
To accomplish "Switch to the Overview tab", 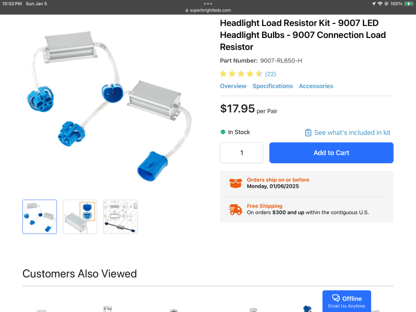I will tap(233, 86).
